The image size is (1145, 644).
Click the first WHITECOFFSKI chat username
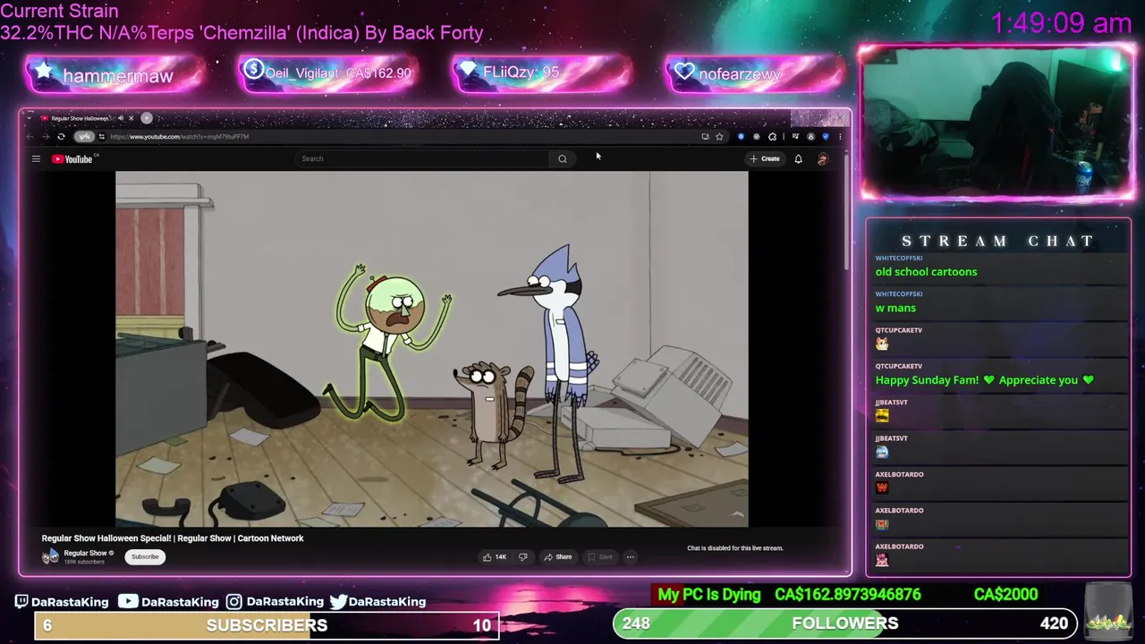(x=898, y=258)
